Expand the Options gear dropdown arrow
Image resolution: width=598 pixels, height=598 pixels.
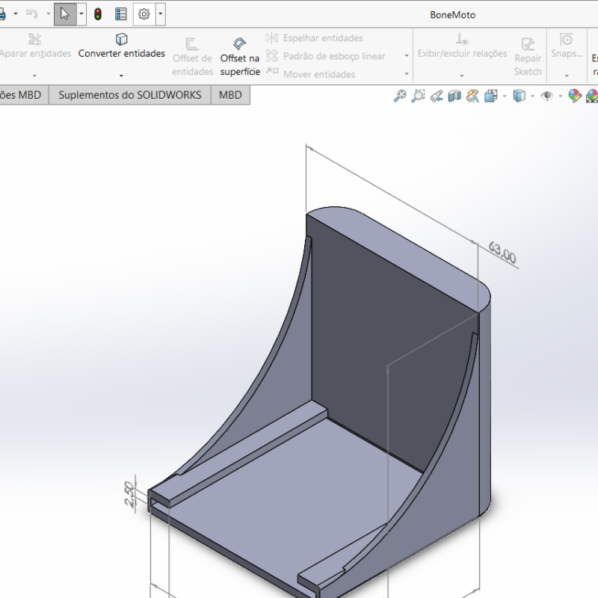coord(161,14)
